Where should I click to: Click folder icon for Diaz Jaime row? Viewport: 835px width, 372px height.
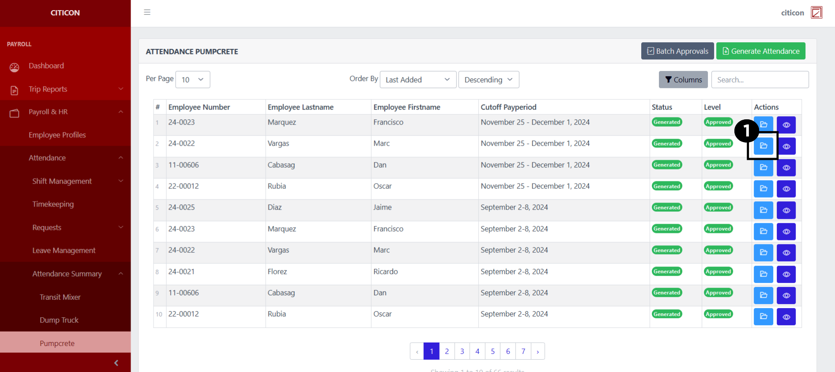coord(763,210)
